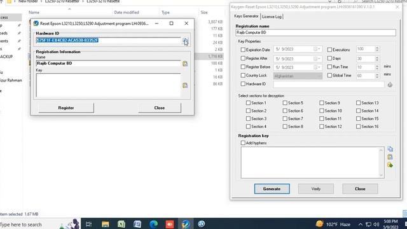Enable Global Time checkbox
The image size is (407, 229).
click(x=329, y=75)
